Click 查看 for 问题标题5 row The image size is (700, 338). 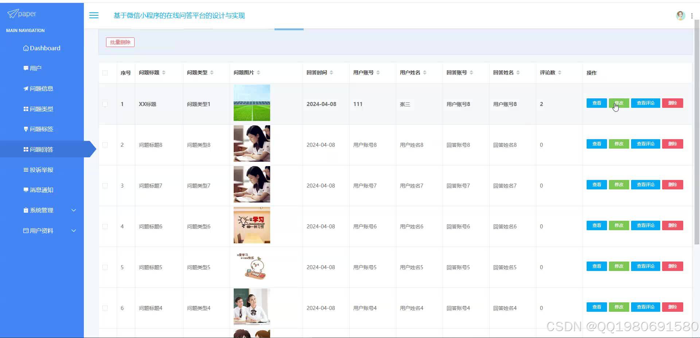click(596, 266)
